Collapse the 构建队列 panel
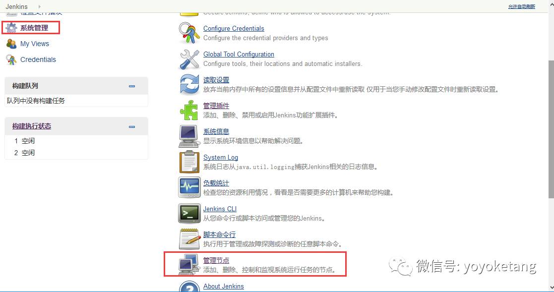 132,86
